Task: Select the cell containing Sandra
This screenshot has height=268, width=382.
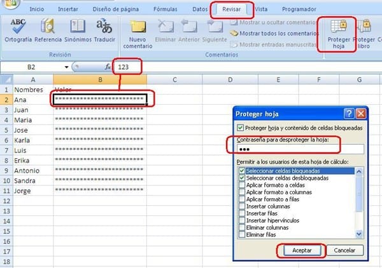Action: coord(33,181)
